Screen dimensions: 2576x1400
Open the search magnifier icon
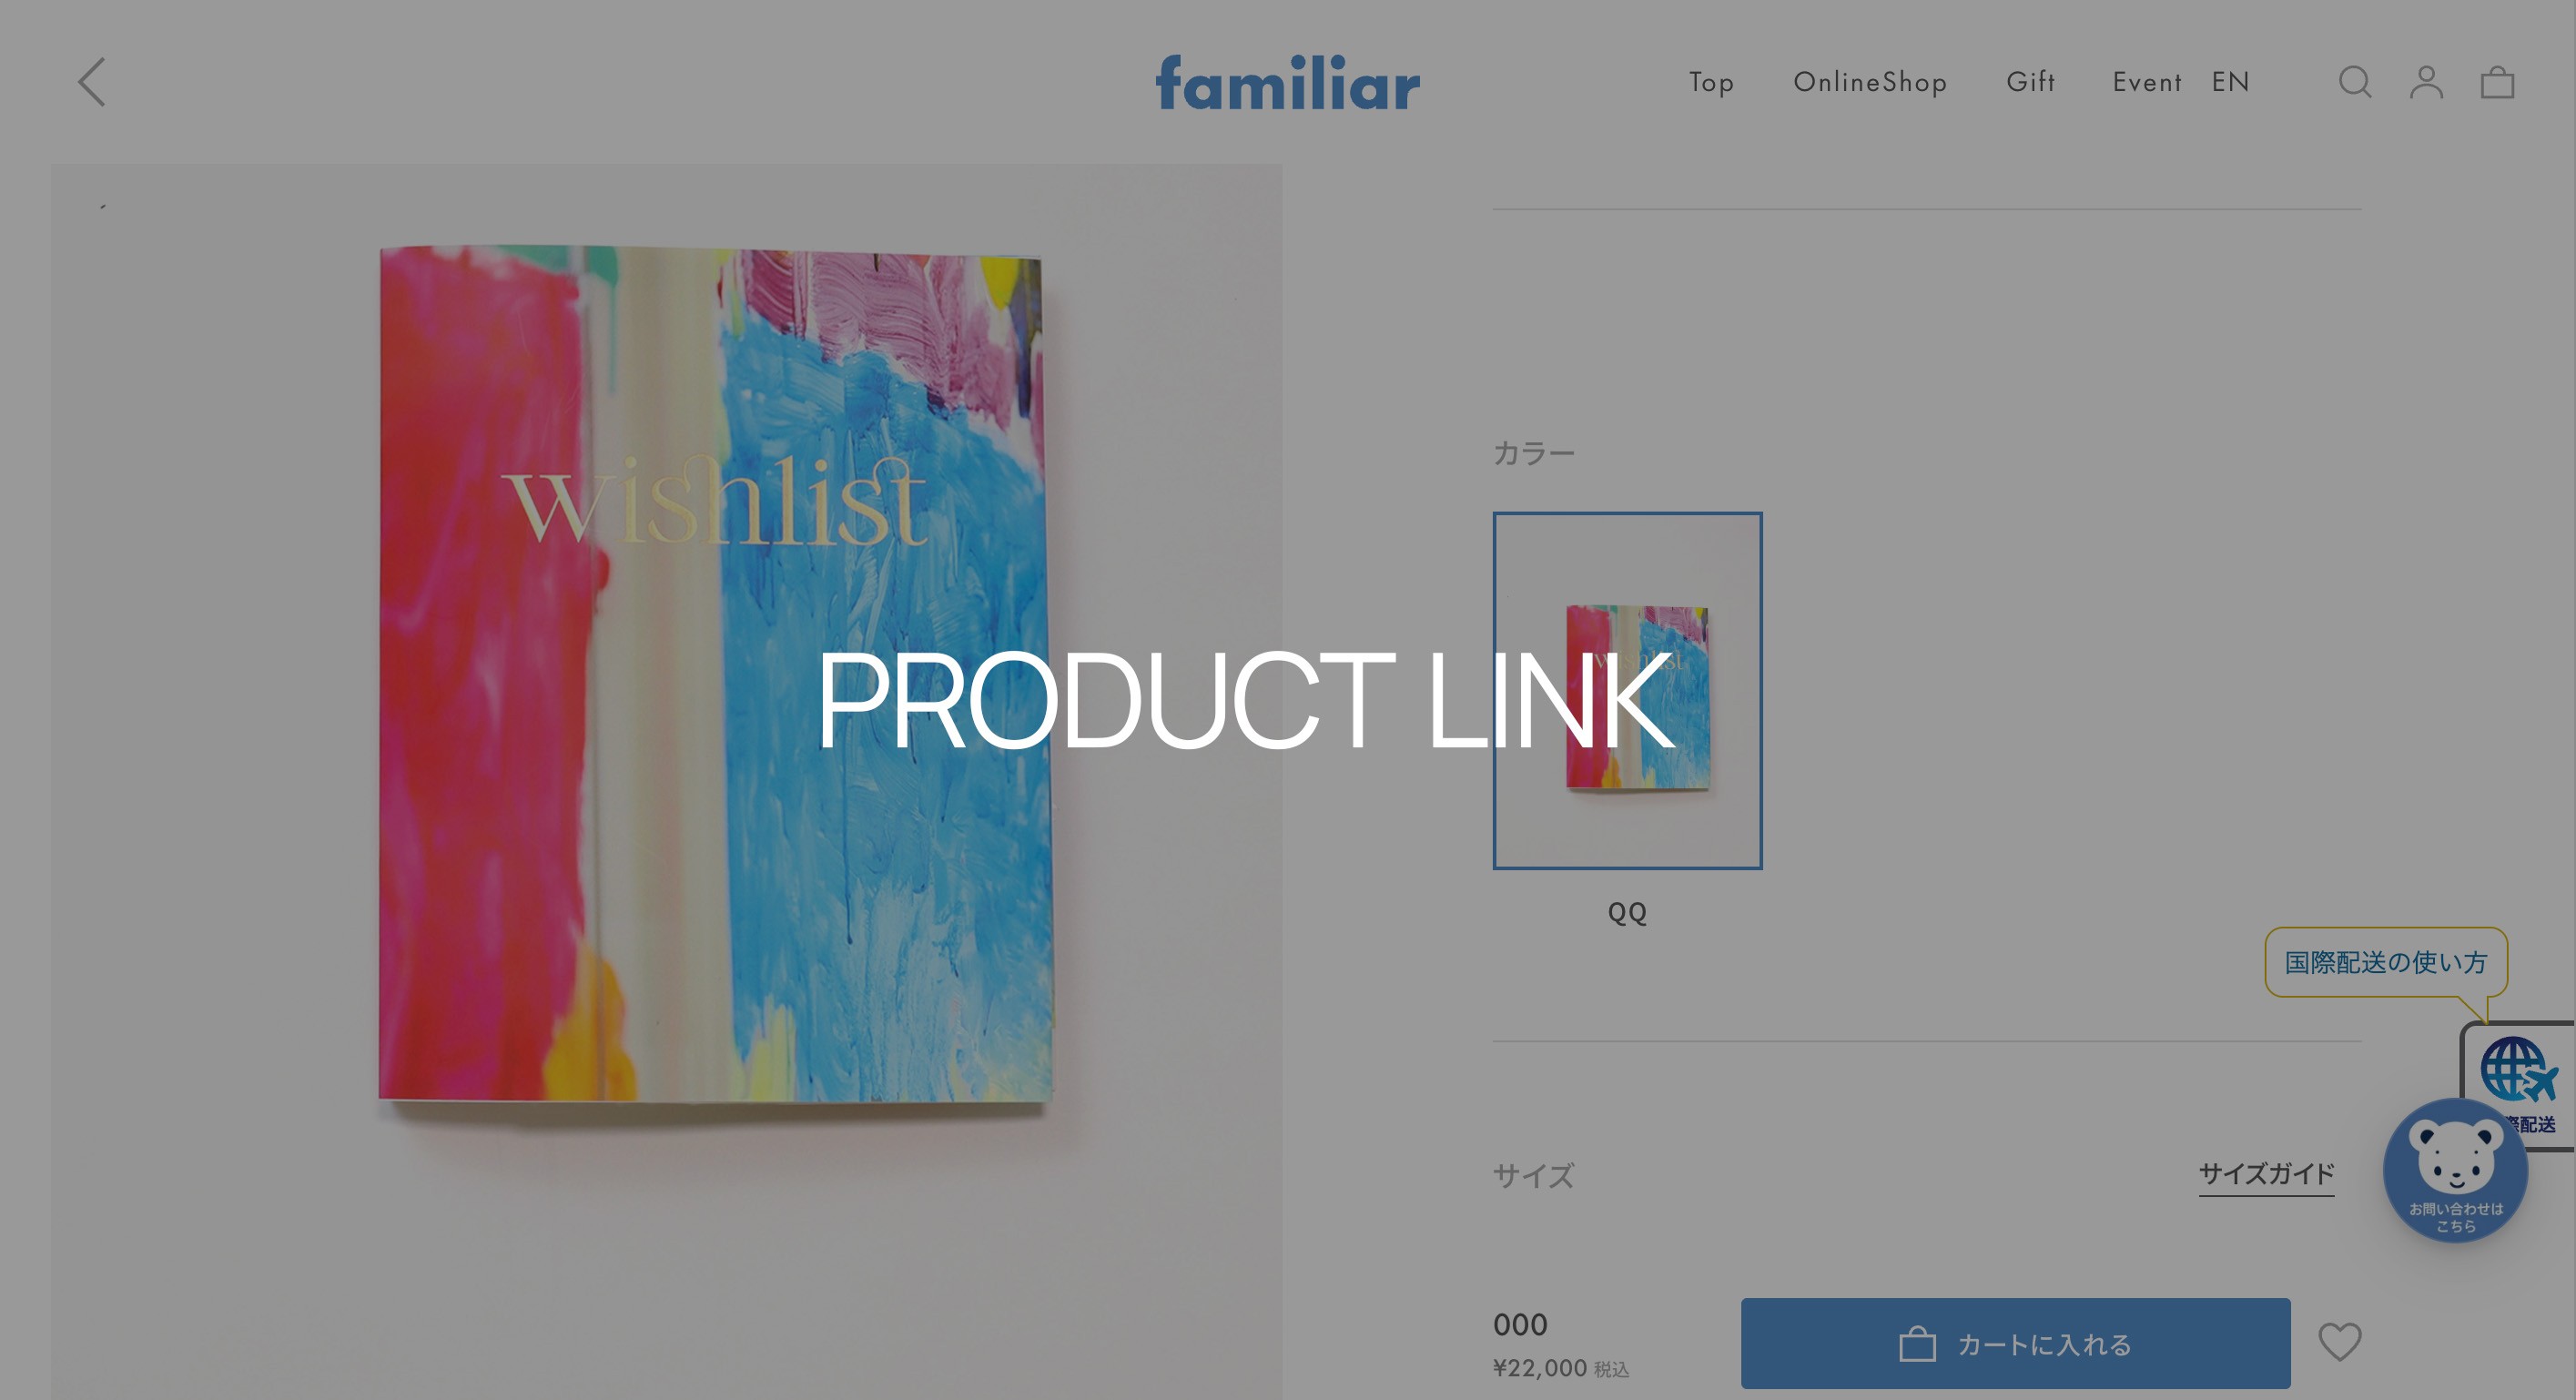click(2355, 82)
